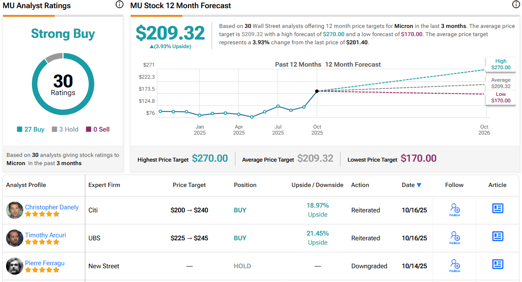Click info icon beside MU Analyst Ratings
The width and height of the screenshot is (522, 282).
(119, 5)
